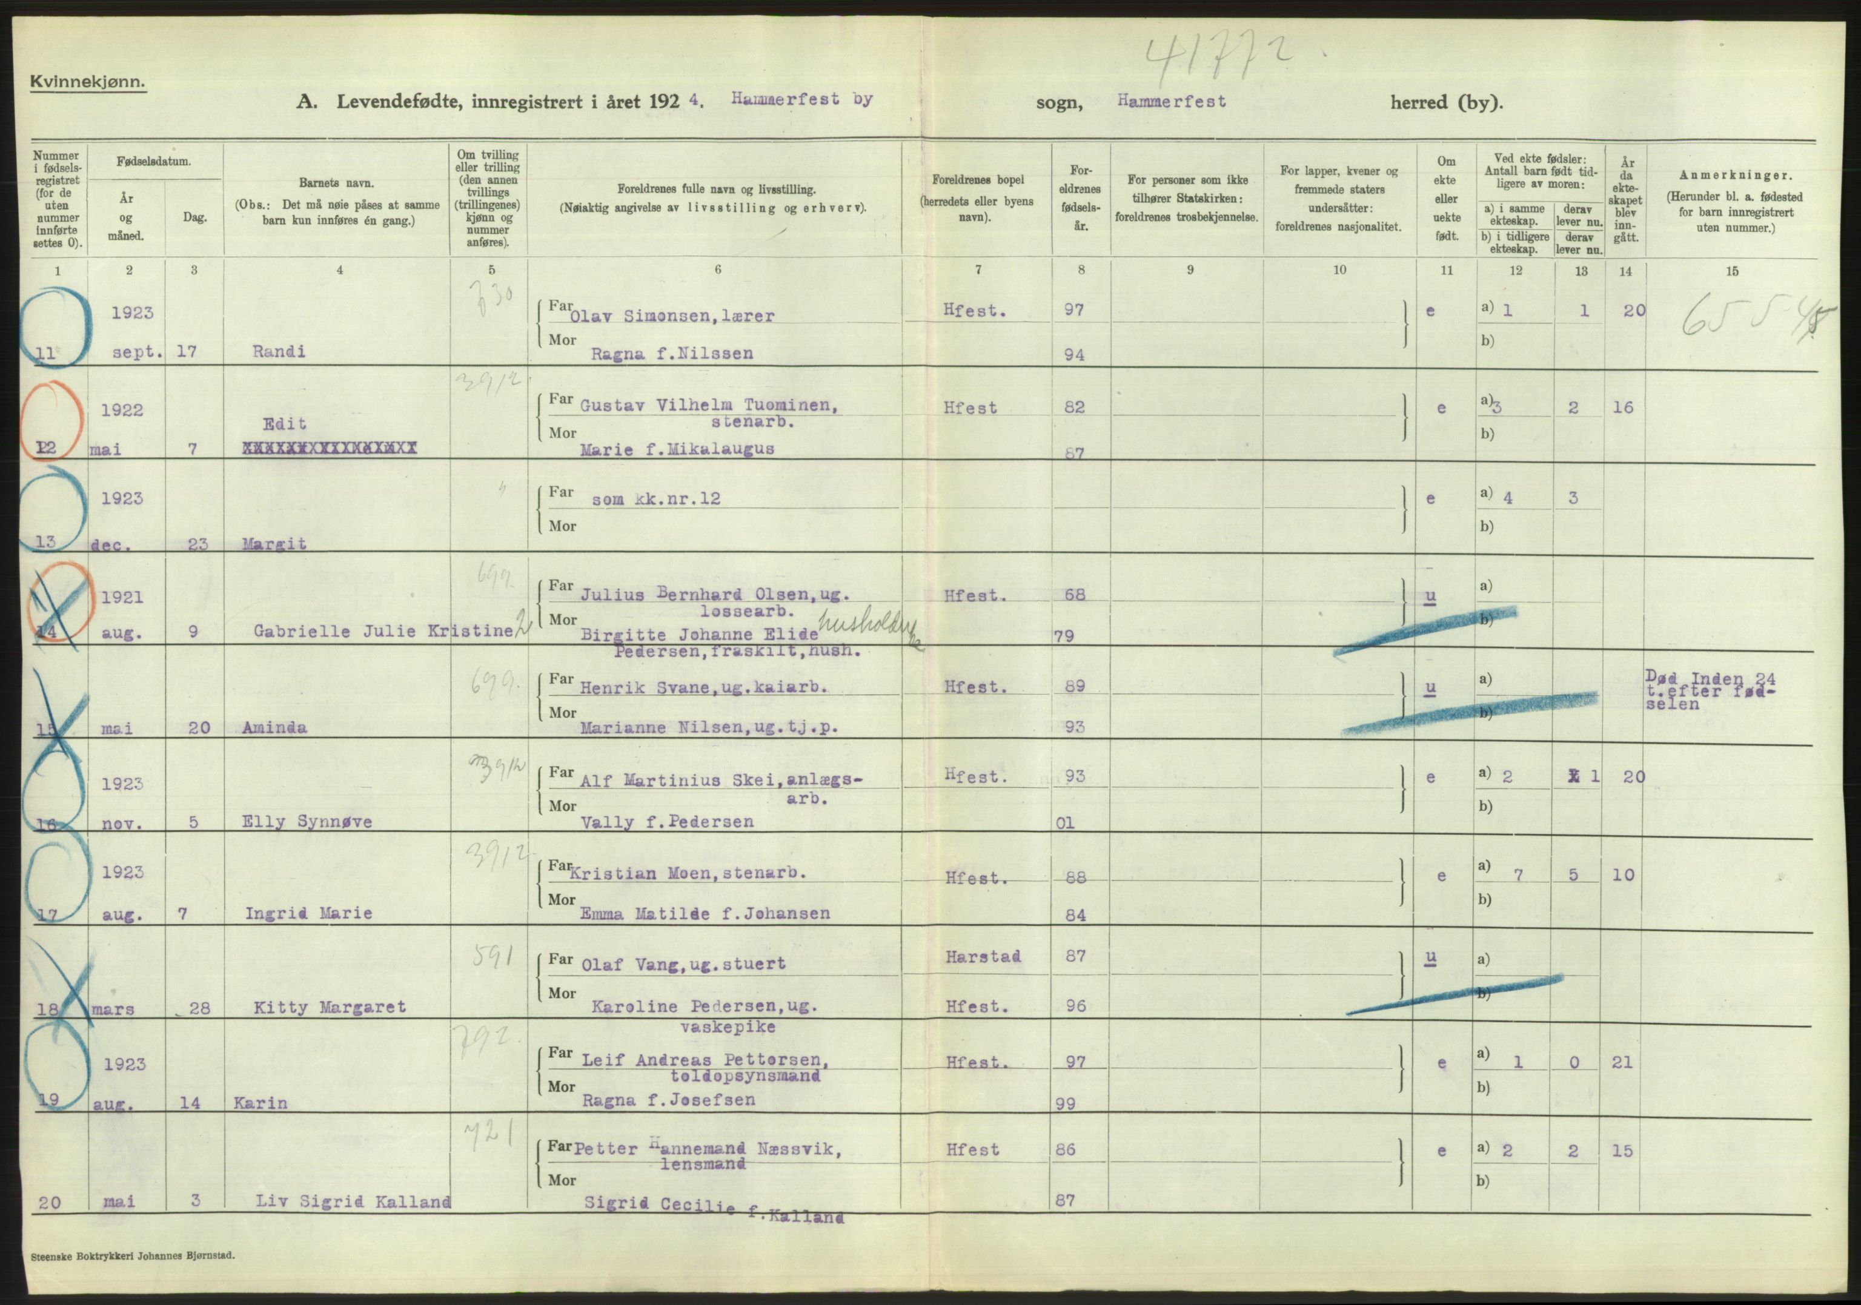Click the handwritten annotation "husholder"

[869, 624]
